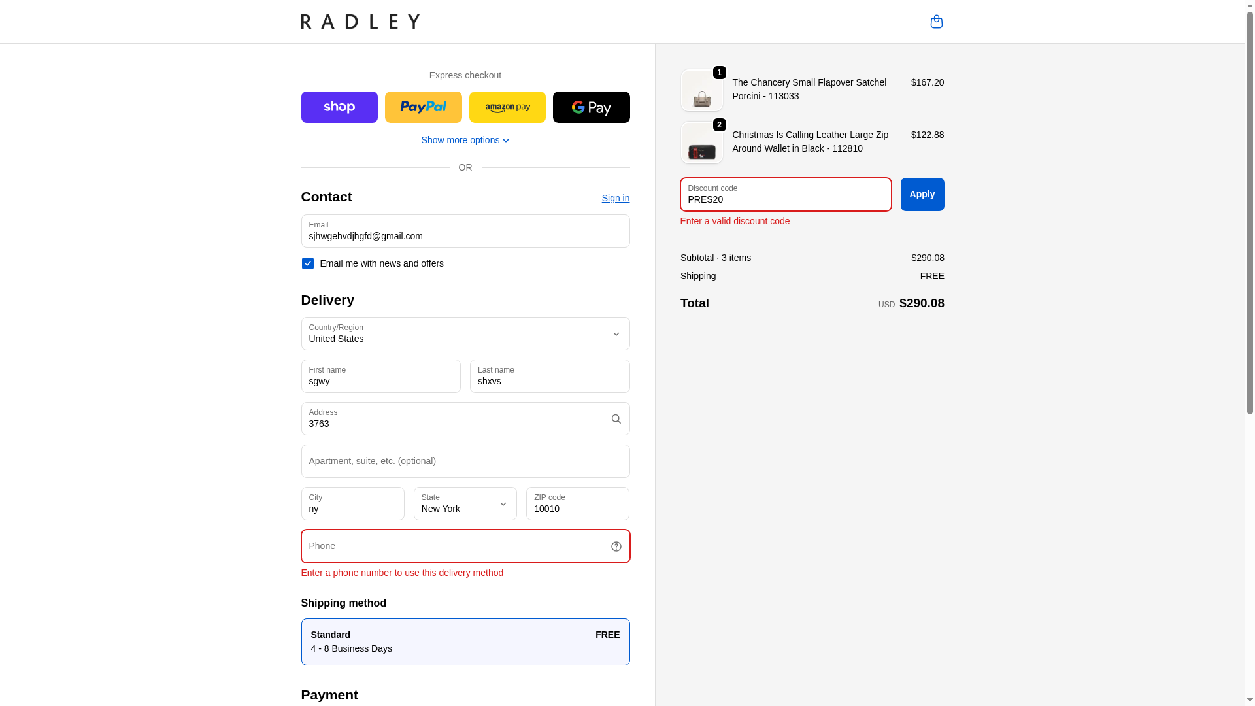Select the Standard shipping method option
Viewport: 1255px width, 706px height.
(x=465, y=642)
